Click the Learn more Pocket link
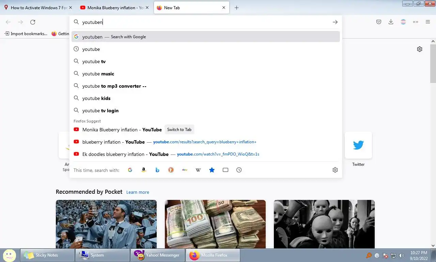 [138, 192]
